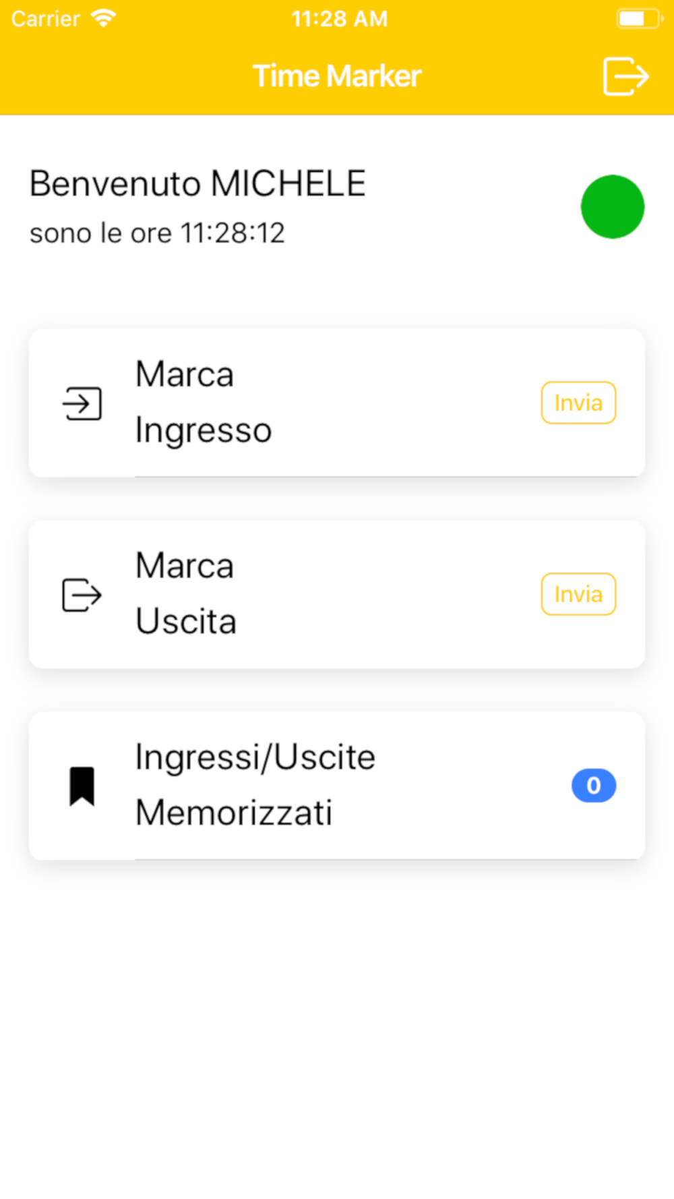Image resolution: width=674 pixels, height=1199 pixels.
Task: Open Ingressi/Uscite Memorizzati list
Action: (337, 786)
